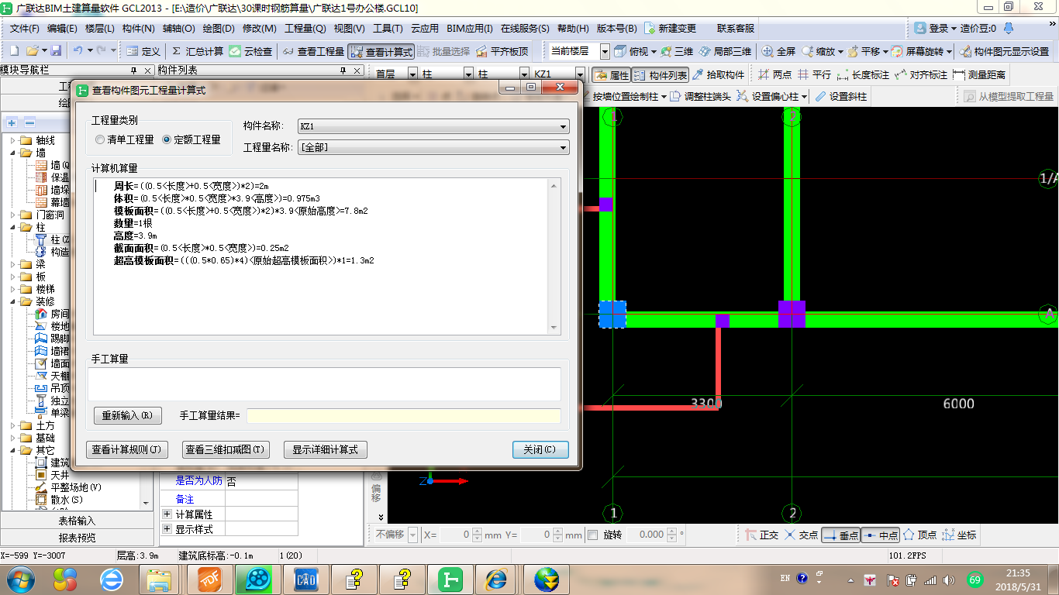Click the 查看计算规则(J) button

tap(126, 449)
